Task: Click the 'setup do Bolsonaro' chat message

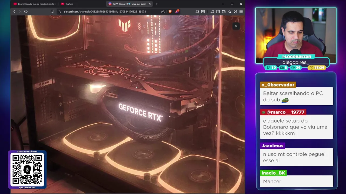Action: click(x=296, y=127)
